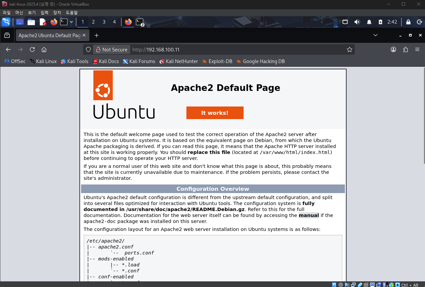
Task: Go forward one page in Firefox
Action: pos(20,49)
